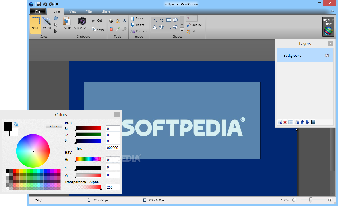This screenshot has height=206, width=338.
Task: Zoom in with the plus button
Action: point(331,200)
